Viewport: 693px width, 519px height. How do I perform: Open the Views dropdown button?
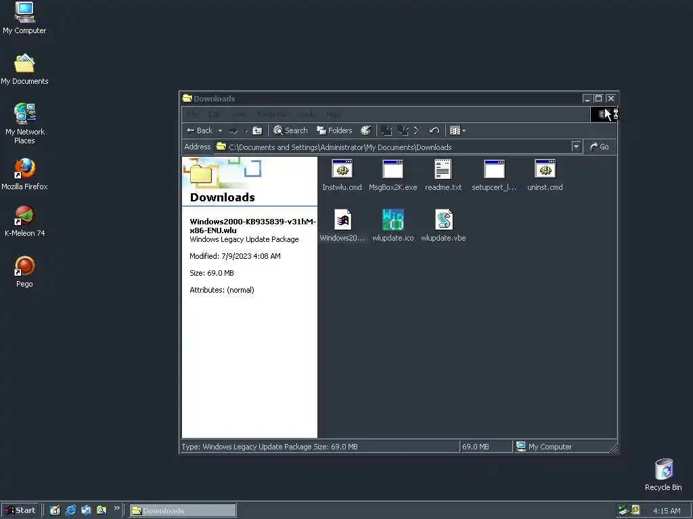click(457, 130)
